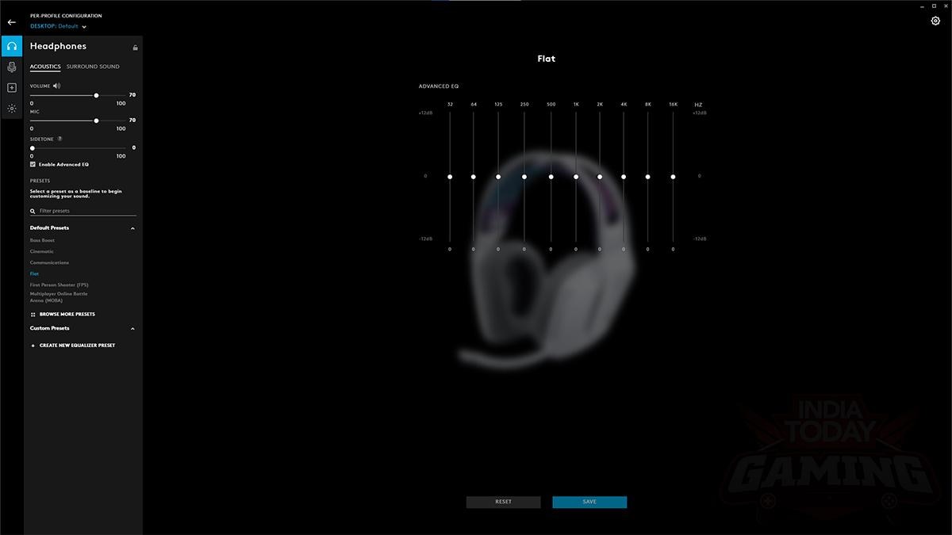Select the Communications preset
952x535 pixels.
[x=49, y=262]
